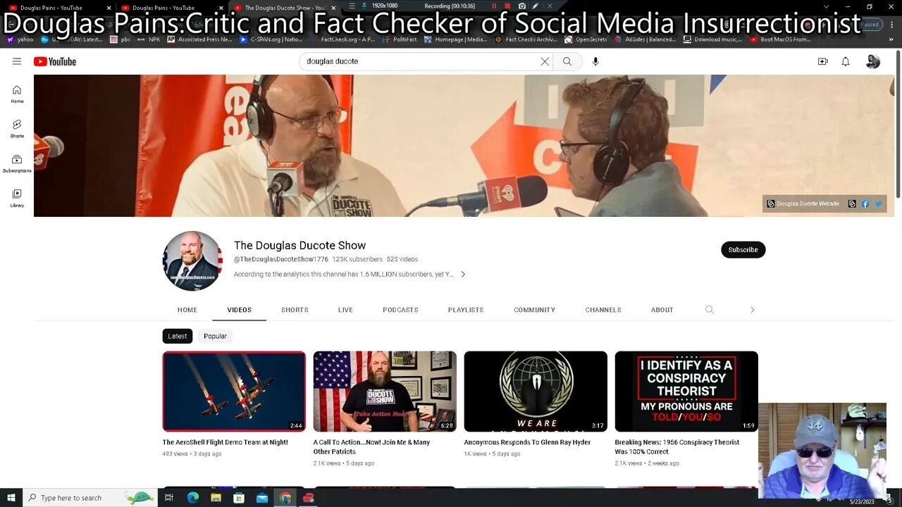Open the PolitiFact bookmark

400,39
